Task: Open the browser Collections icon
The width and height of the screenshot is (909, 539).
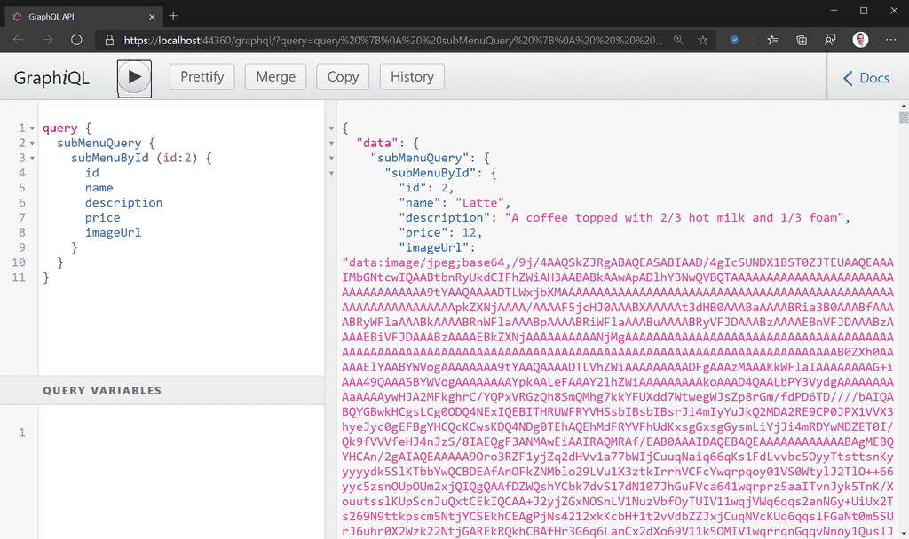Action: [x=801, y=40]
